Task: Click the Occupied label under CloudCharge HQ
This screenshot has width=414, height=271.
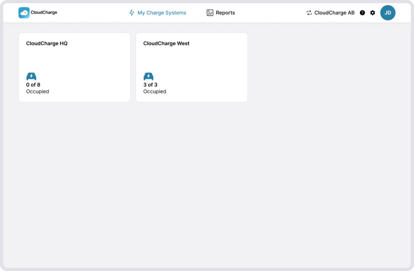Action: pos(38,91)
